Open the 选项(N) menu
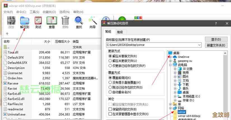 coord(65,12)
